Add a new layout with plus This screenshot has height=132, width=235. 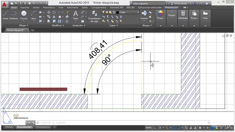55,127
